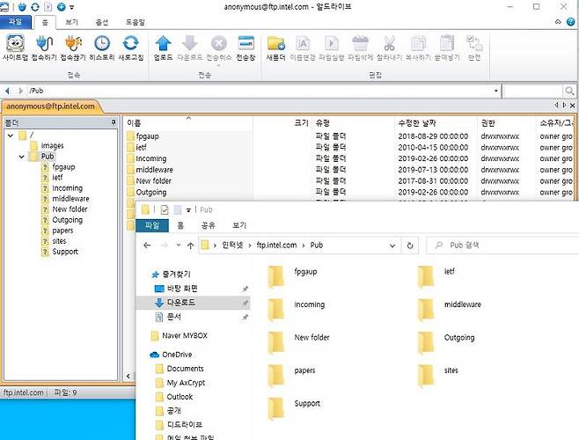The height and width of the screenshot is (440, 579).
Task: Click the 다운로드 gray down arrow
Action: [190, 48]
